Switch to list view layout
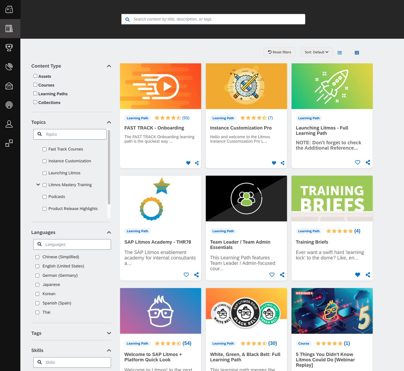 [339, 53]
